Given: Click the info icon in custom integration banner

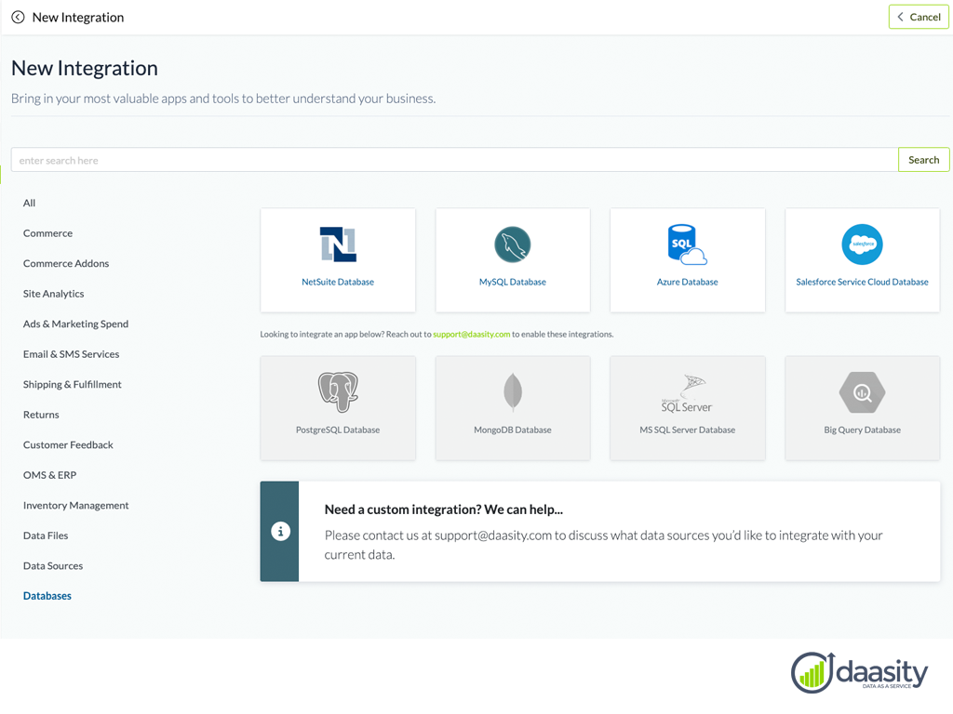Looking at the screenshot, I should pyautogui.click(x=280, y=531).
